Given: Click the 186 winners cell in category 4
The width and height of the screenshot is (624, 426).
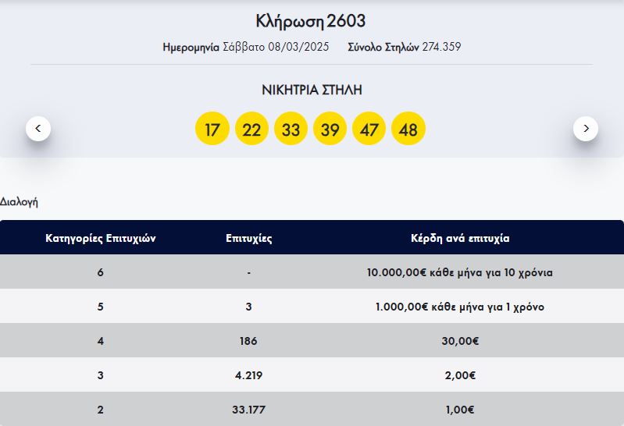Looking at the screenshot, I should click(x=248, y=342).
